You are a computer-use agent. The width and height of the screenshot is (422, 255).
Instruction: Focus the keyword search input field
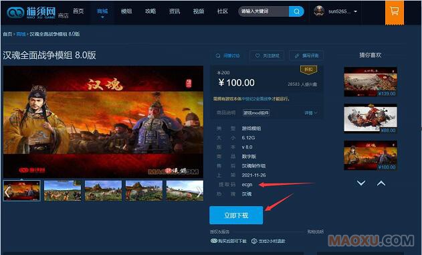[263, 11]
